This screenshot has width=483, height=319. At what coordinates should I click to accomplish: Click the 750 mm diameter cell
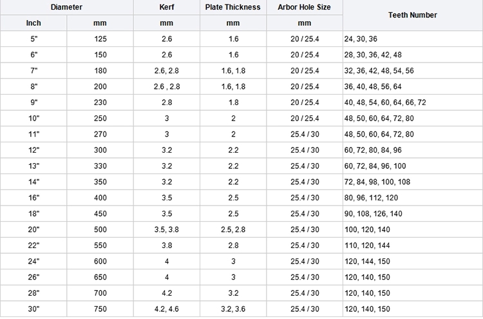pos(100,309)
